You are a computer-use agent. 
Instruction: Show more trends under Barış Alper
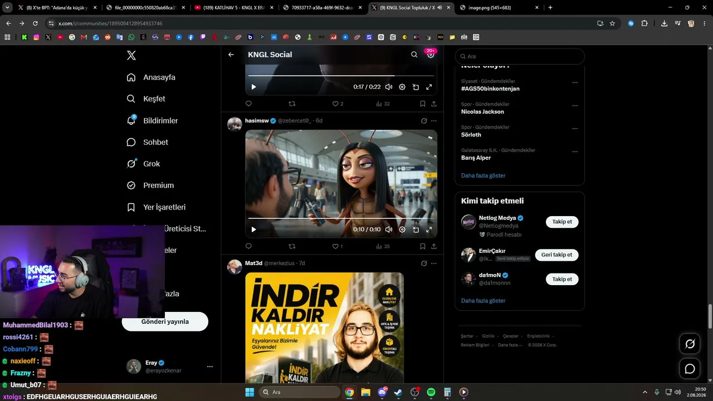[484, 175]
